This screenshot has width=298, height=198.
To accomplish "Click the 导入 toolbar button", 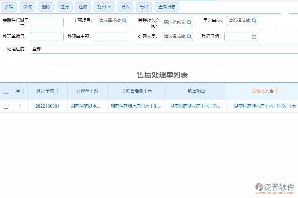I will coord(125,7).
